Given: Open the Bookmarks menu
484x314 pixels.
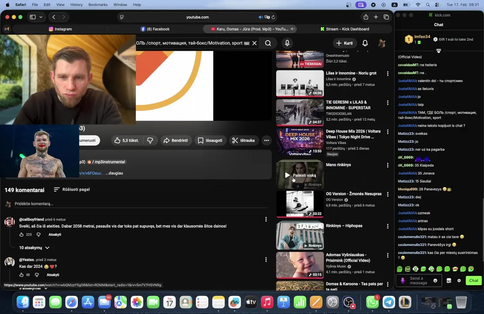Looking at the screenshot, I should tap(98, 5).
